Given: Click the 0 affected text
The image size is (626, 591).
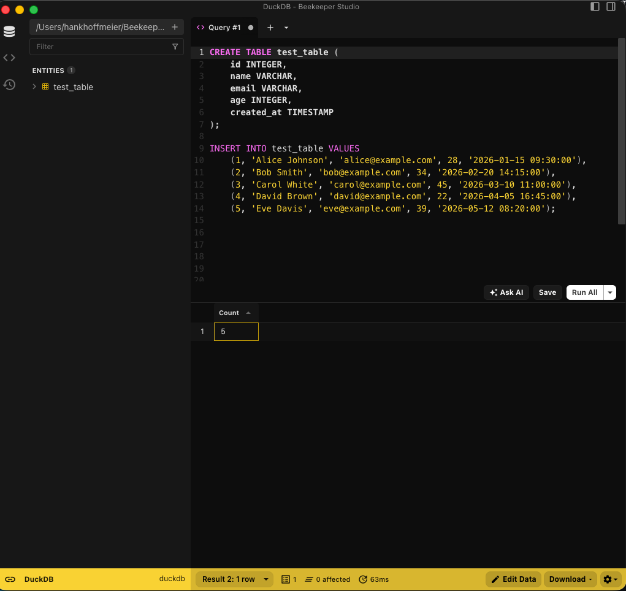Looking at the screenshot, I should (x=333, y=579).
